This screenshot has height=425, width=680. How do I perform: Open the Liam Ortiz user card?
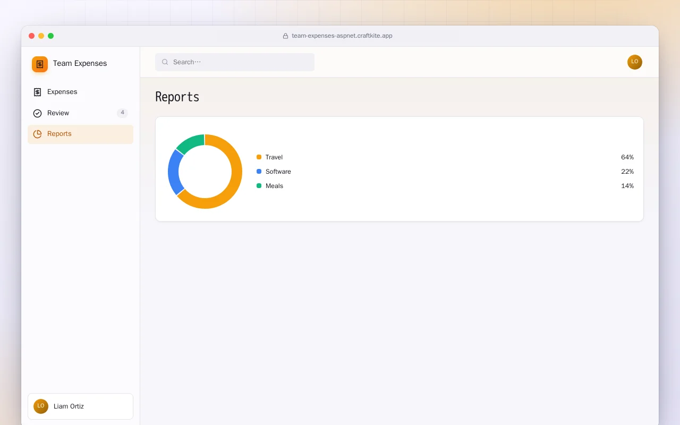(x=80, y=406)
